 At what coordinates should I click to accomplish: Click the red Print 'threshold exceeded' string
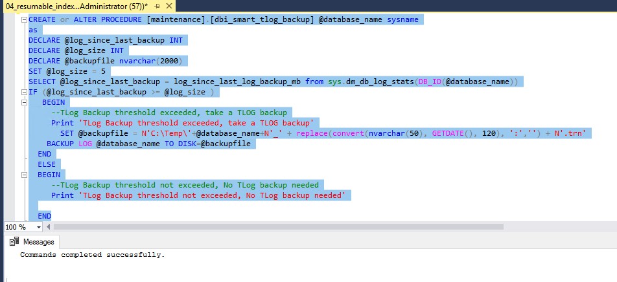(196, 123)
